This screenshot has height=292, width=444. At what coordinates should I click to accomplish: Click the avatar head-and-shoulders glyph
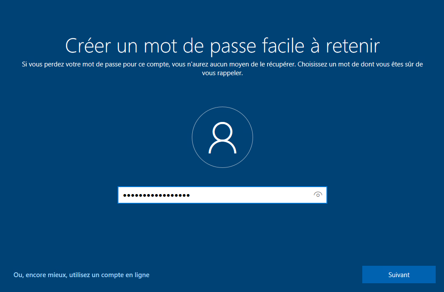point(222,137)
